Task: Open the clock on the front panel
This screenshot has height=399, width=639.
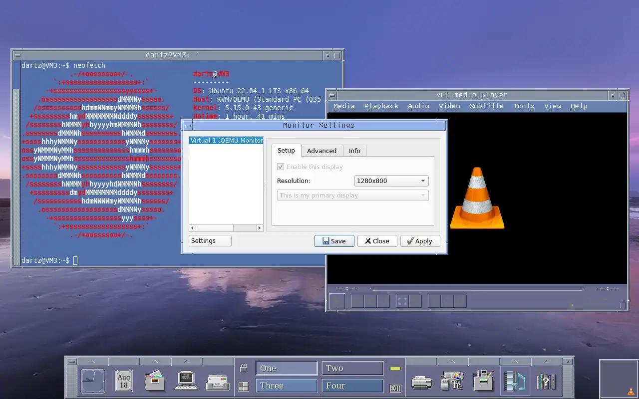Action: coord(93,381)
